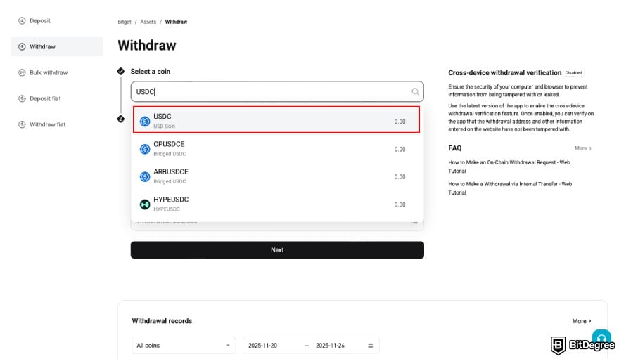Open On-Chain Withdrawal Request tutorial link

(x=509, y=167)
